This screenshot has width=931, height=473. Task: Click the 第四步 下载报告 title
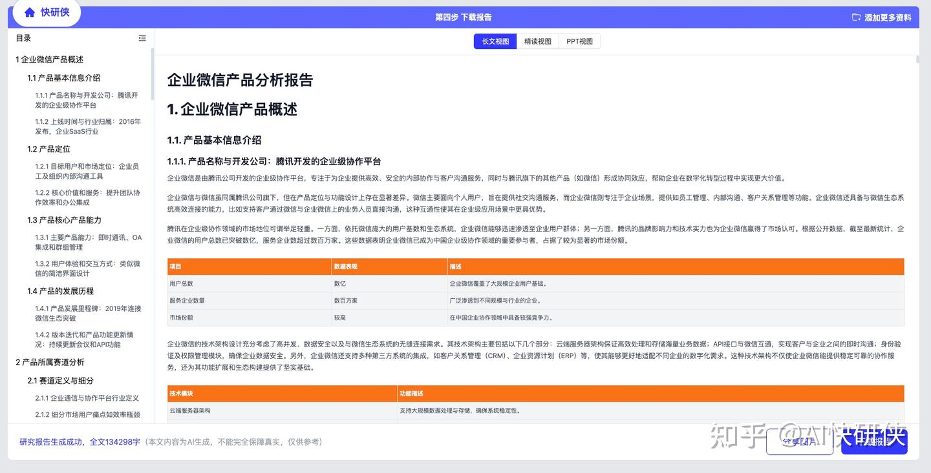click(x=463, y=17)
